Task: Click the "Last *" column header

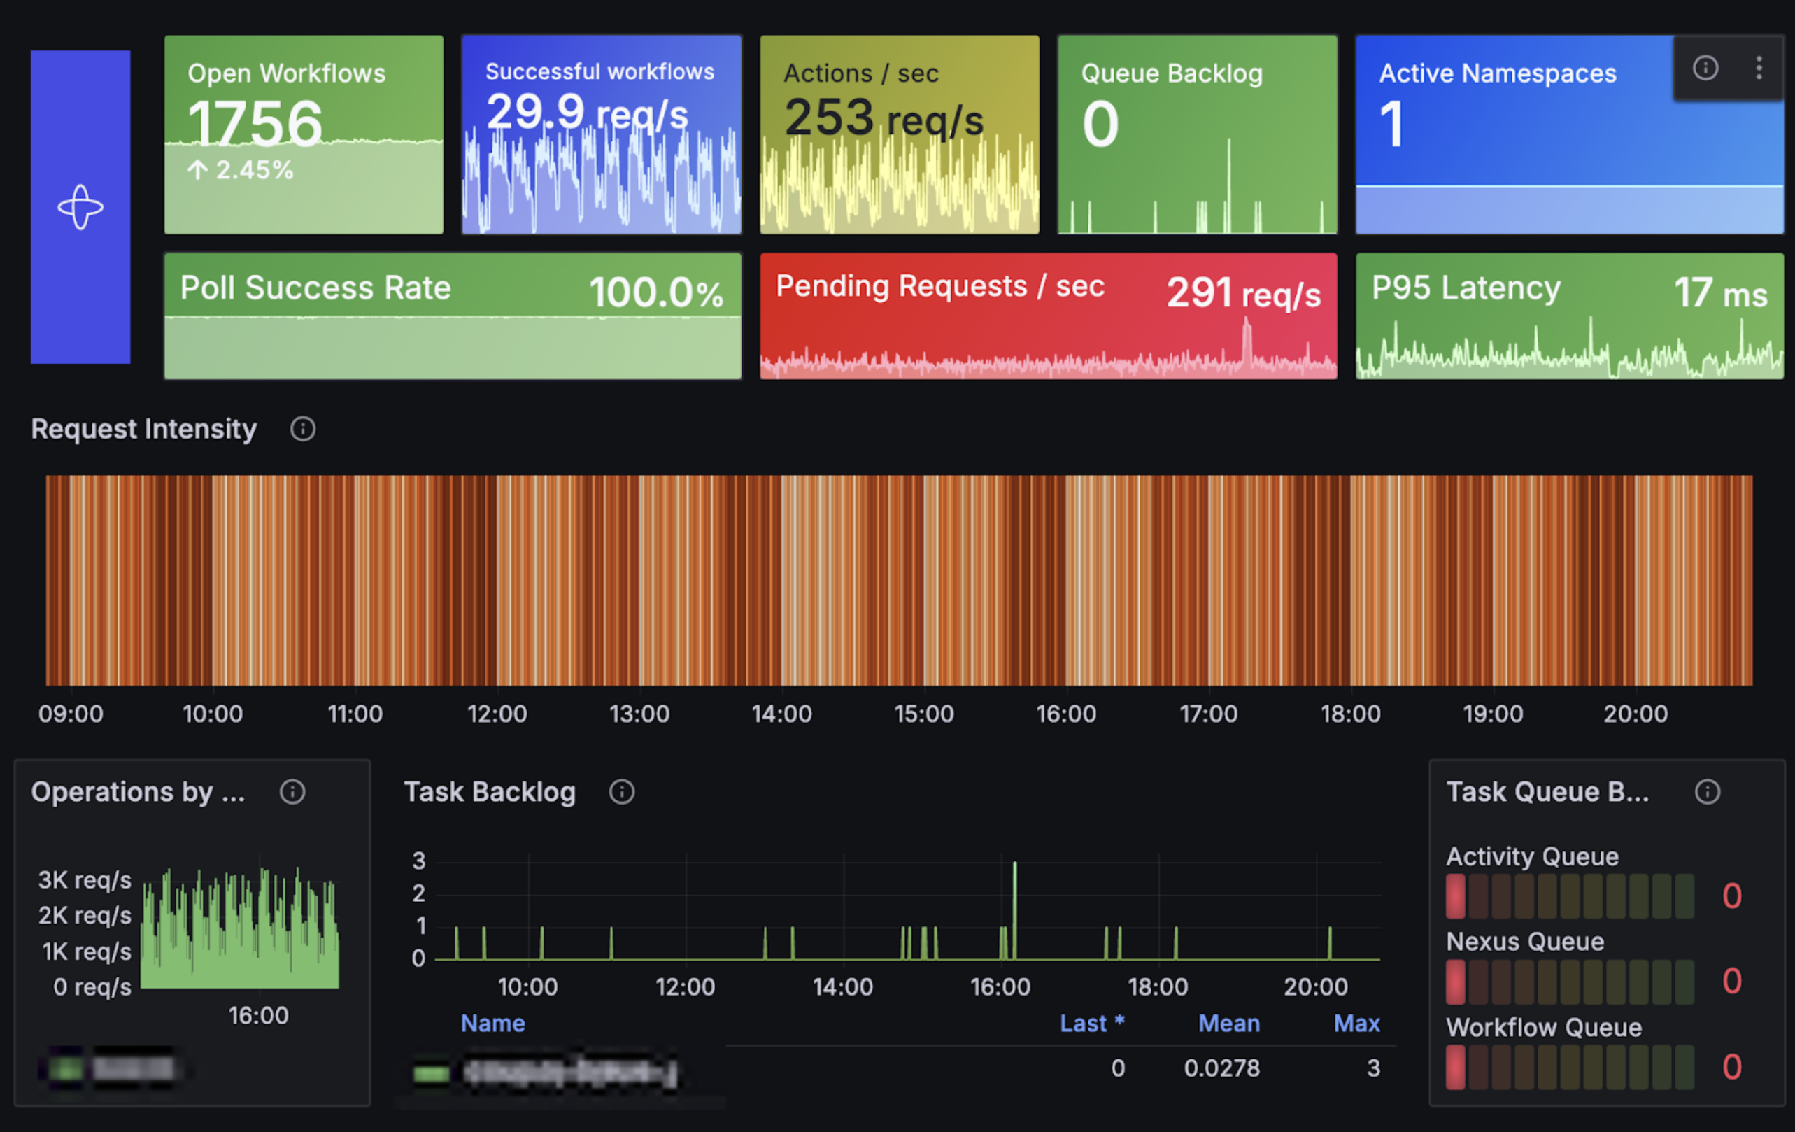Action: [1091, 1023]
